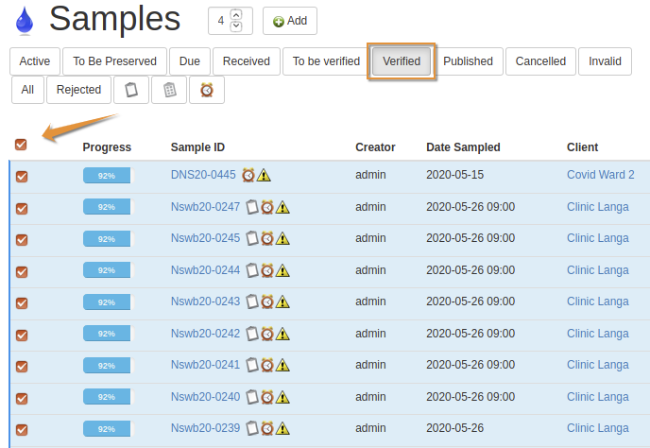The width and height of the screenshot is (650, 448).
Task: Click the worksheet form filter button
Action: (x=169, y=90)
